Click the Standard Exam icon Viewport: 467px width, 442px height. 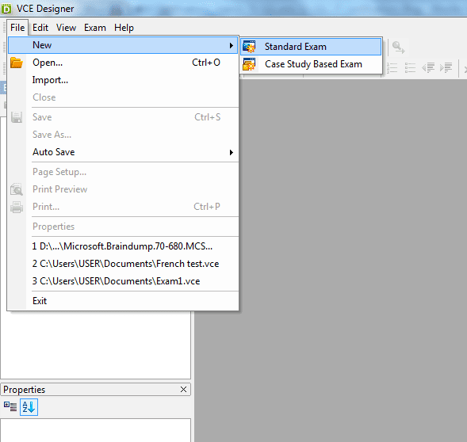[249, 47]
